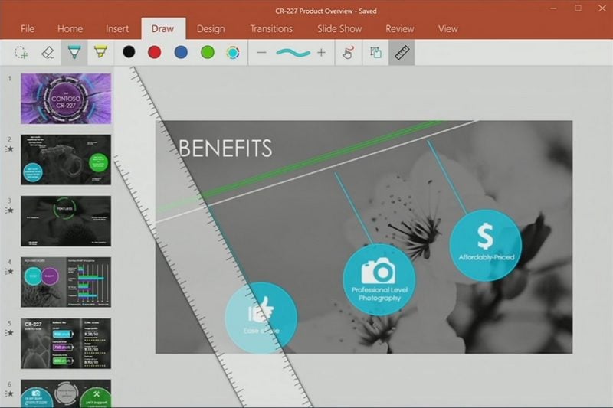Open the more colors wheel
This screenshot has width=613, height=408.
(233, 52)
